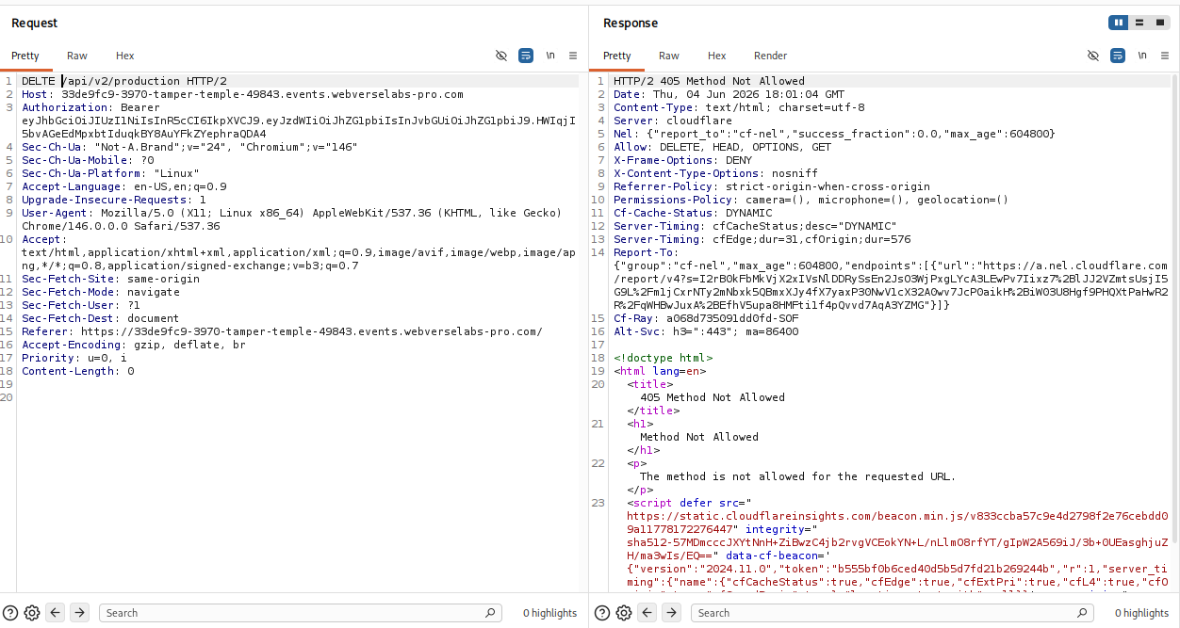Click the Cf-Cache-Status: DYNAMIC line

[x=693, y=213]
